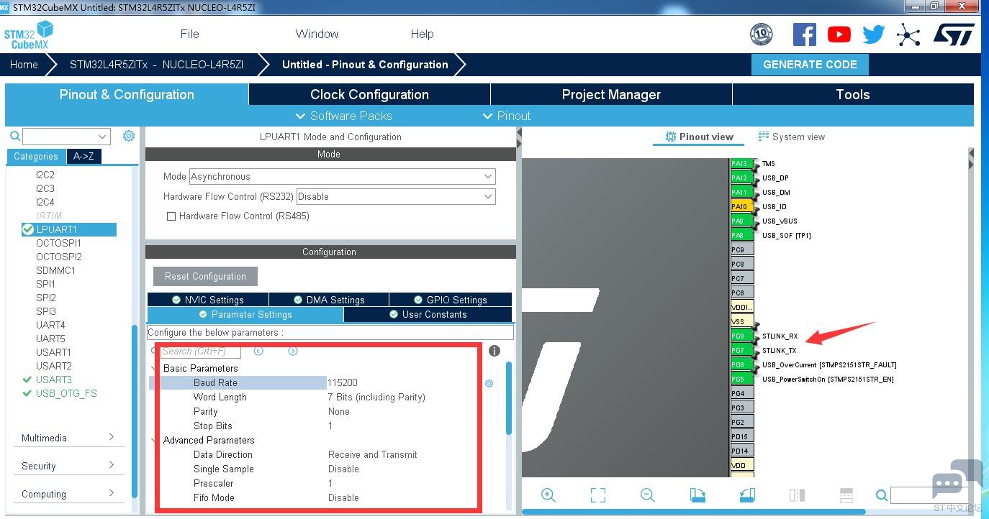
Task: Expand the Security category
Action: pos(68,466)
